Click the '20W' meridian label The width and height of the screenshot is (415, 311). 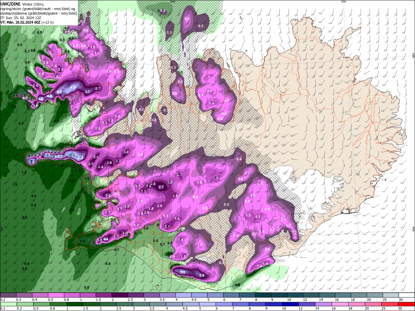(172, 2)
